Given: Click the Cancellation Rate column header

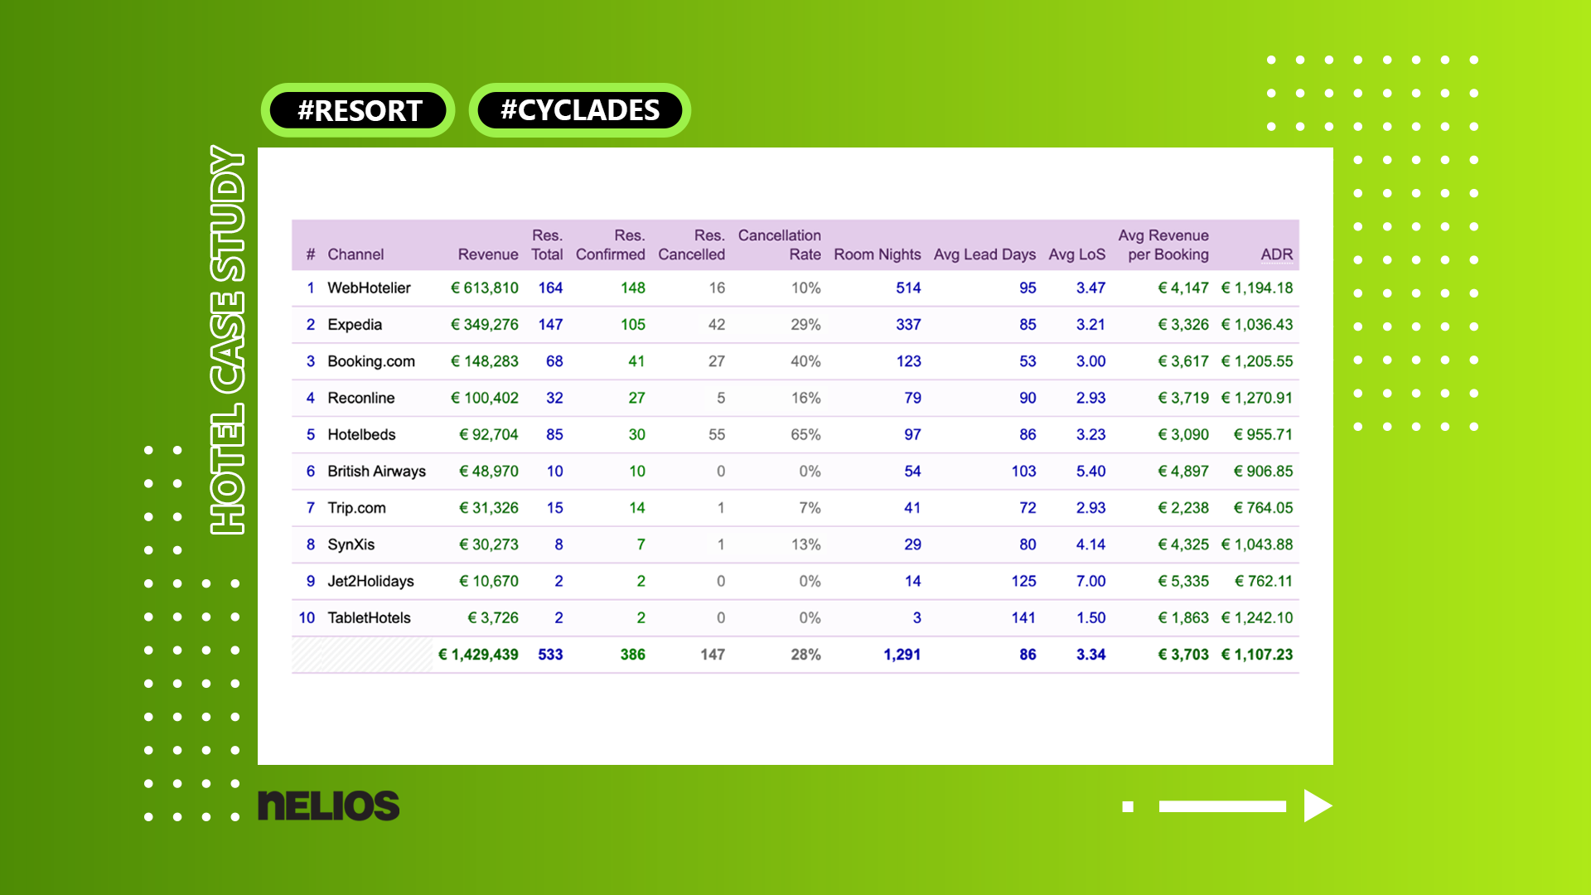Looking at the screenshot, I should click(x=780, y=245).
